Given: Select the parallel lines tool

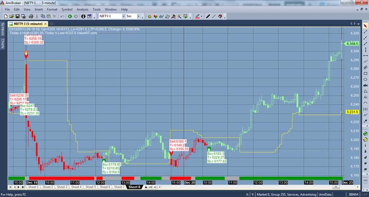Looking at the screenshot, I should pyautogui.click(x=365, y=62).
